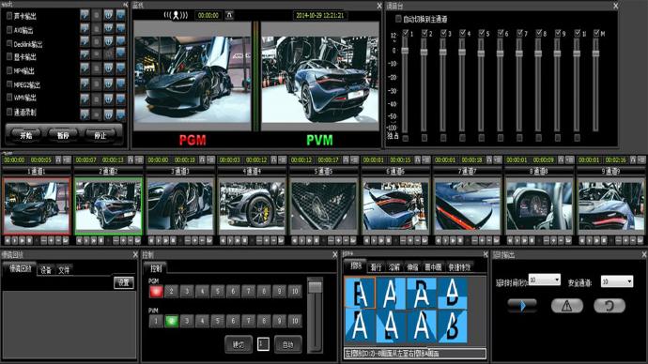
Task: Open the 溶解 transition tab
Action: (394, 267)
